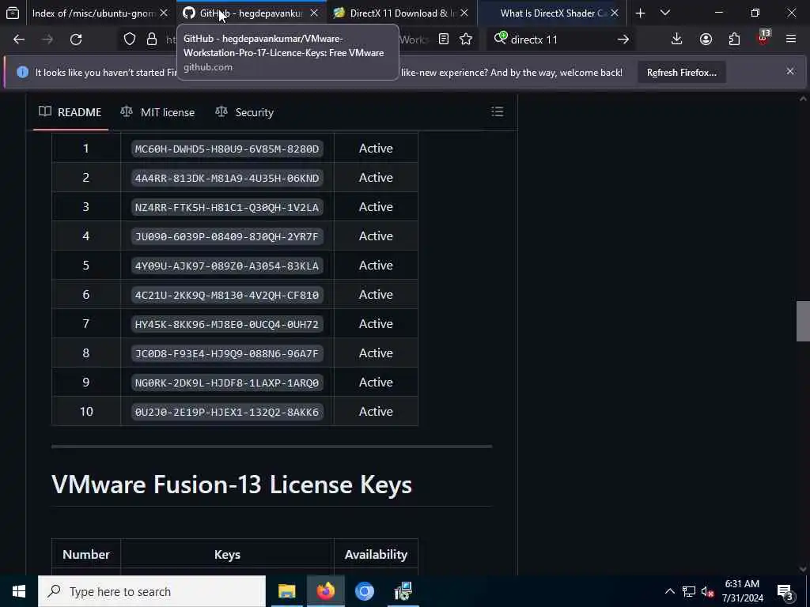Dismiss the refresh Firefox notification bar
The height and width of the screenshot is (607, 810).
point(790,72)
